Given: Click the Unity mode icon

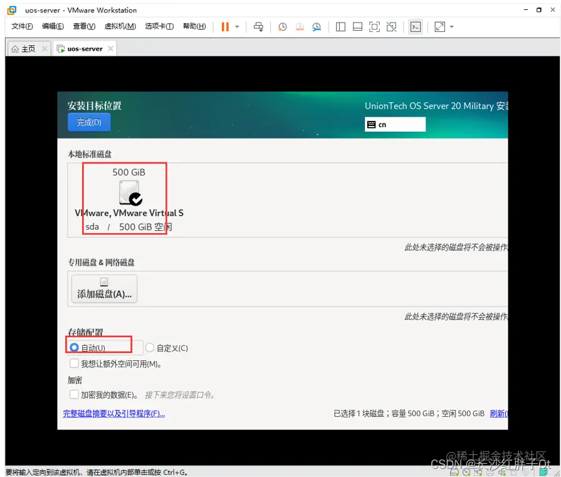Looking at the screenshot, I should click(391, 26).
